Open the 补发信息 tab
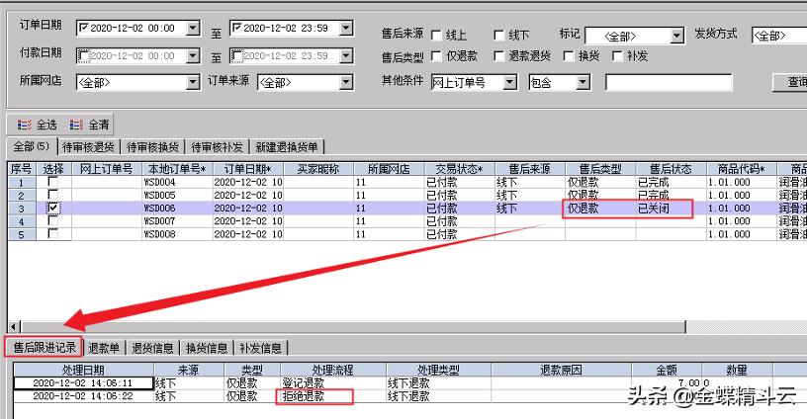This screenshot has width=809, height=419. 260,348
